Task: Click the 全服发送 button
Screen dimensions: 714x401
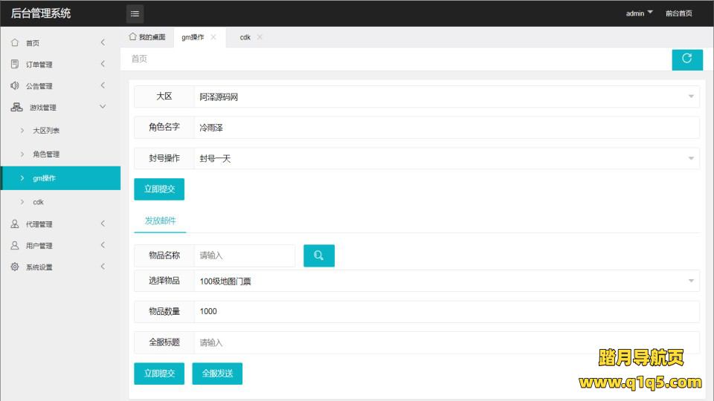Action: [x=217, y=374]
